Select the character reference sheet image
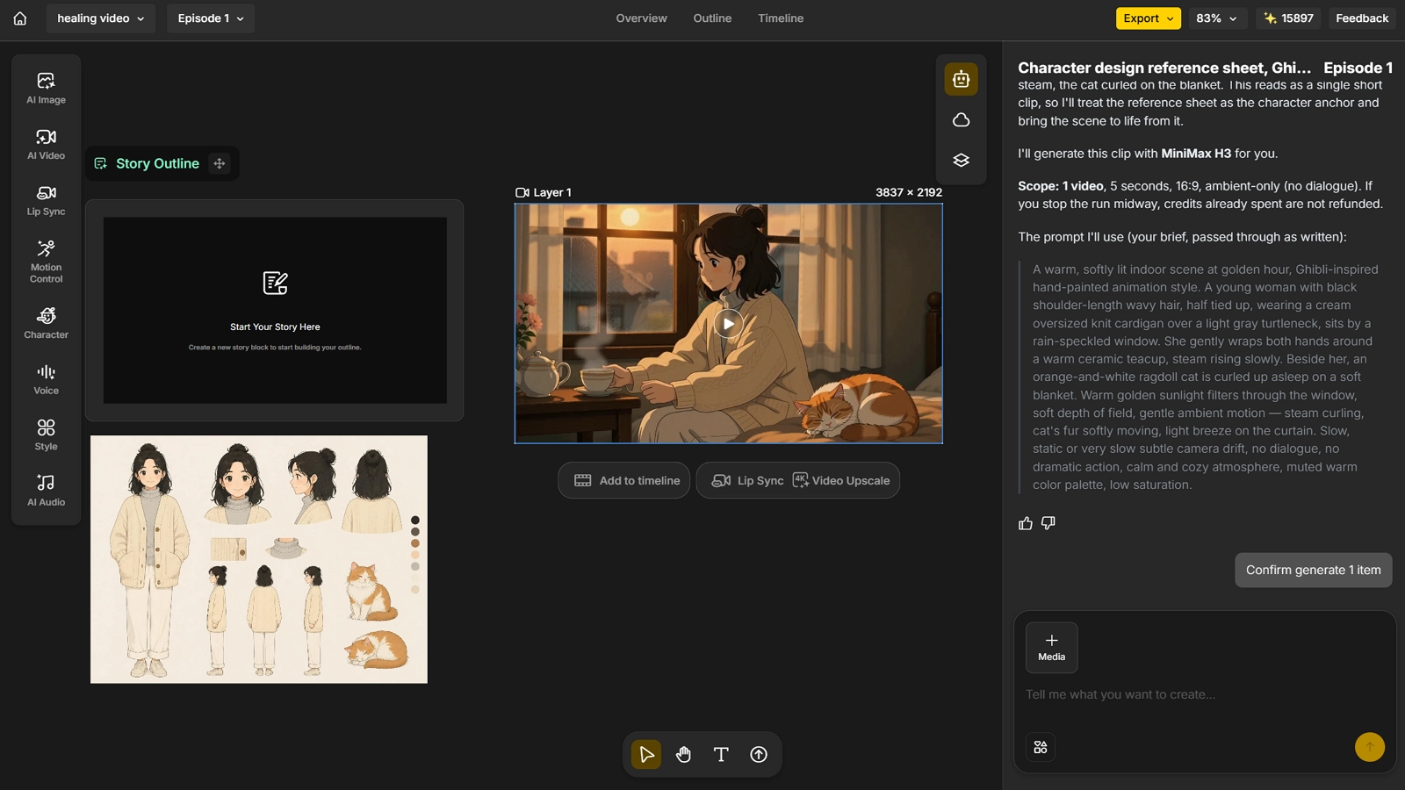The image size is (1405, 790). point(259,559)
